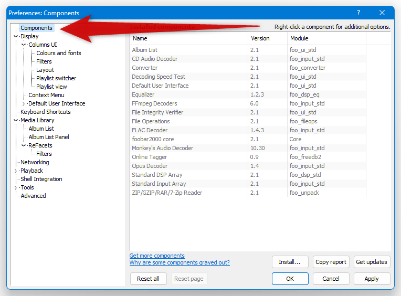Select the Opus Decoder row
The image size is (401, 296).
(x=248, y=166)
